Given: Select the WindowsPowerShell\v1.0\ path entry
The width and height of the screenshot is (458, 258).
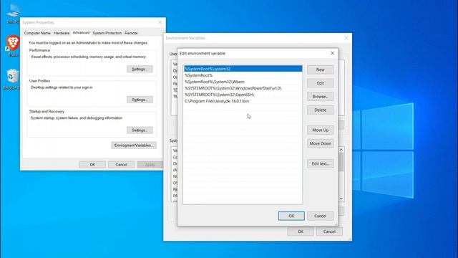Looking at the screenshot, I should point(243,88).
